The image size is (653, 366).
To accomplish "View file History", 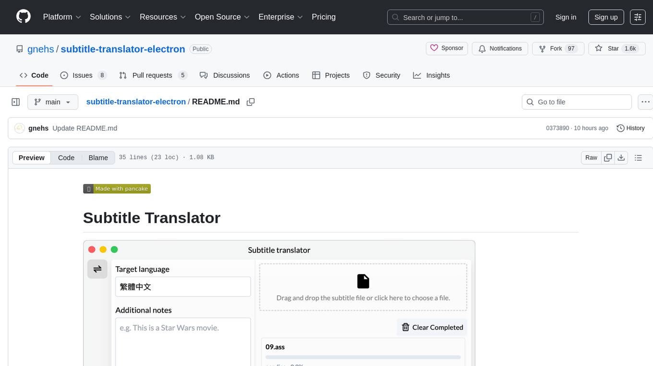I will click(630, 128).
